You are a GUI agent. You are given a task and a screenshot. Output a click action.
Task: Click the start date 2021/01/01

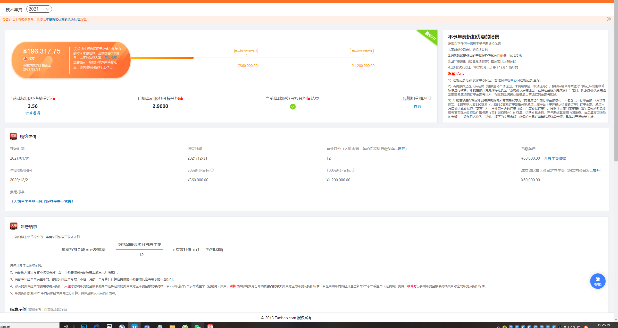pos(20,158)
